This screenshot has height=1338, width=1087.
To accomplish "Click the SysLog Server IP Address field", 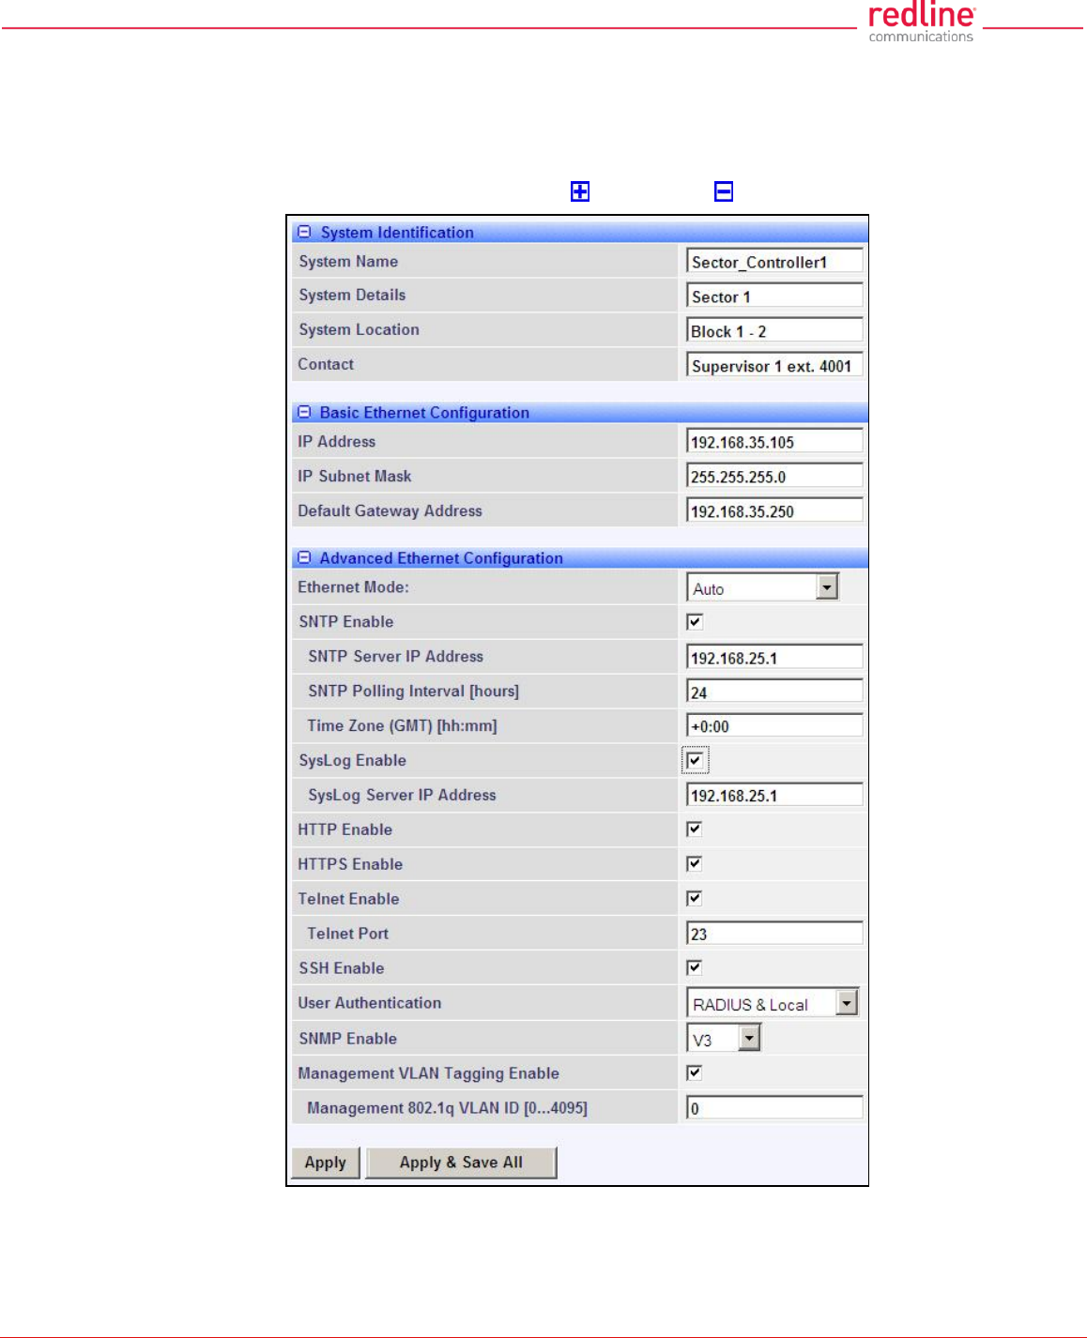I will pyautogui.click(x=774, y=795).
